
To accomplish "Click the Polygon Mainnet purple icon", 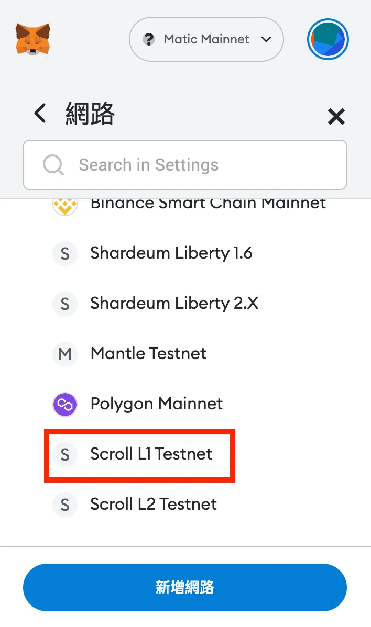I will 65,404.
